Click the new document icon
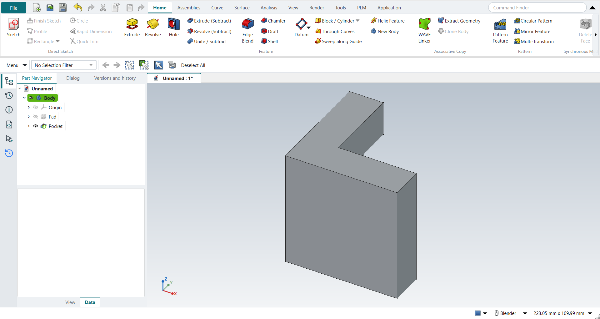Image resolution: width=600 pixels, height=319 pixels. point(37,8)
